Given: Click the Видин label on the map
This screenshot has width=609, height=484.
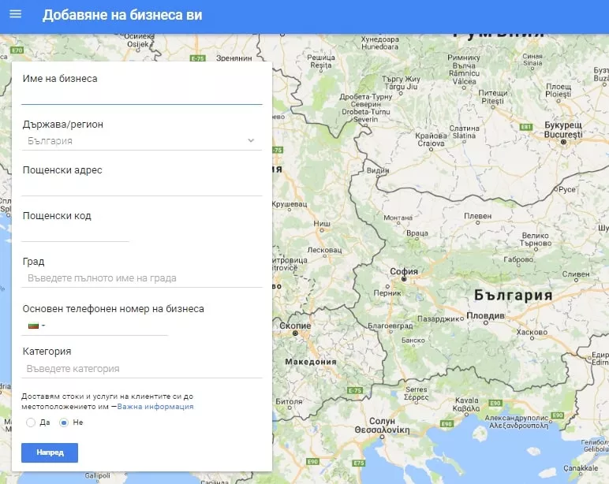Looking at the screenshot, I should [378, 170].
